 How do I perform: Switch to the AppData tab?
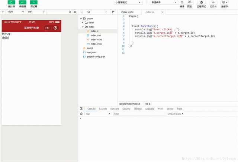point(149,109)
